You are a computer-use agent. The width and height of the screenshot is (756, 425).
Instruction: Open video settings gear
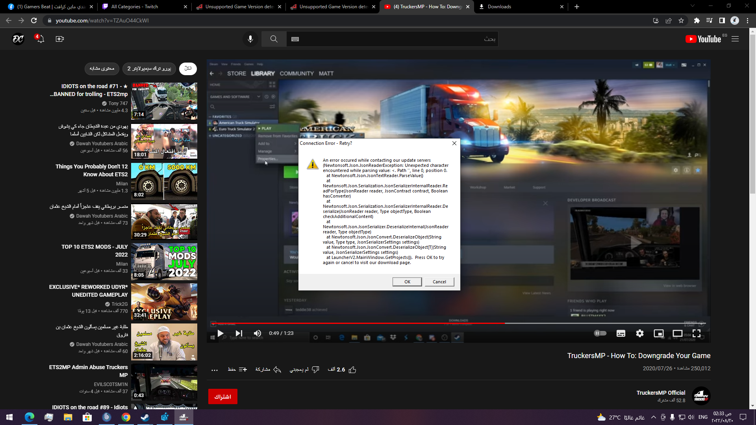tap(640, 333)
